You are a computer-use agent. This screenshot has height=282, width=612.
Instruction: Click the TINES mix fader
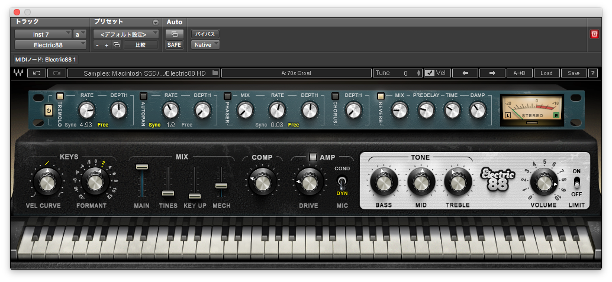coord(168,193)
